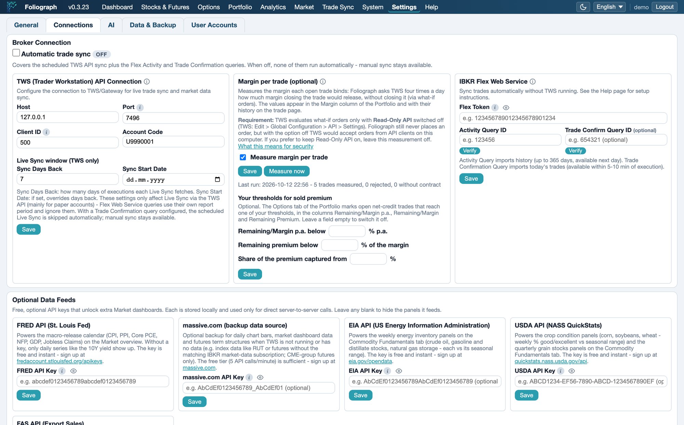Click the info icon beside USDA API Key
684x425 pixels.
pyautogui.click(x=561, y=371)
